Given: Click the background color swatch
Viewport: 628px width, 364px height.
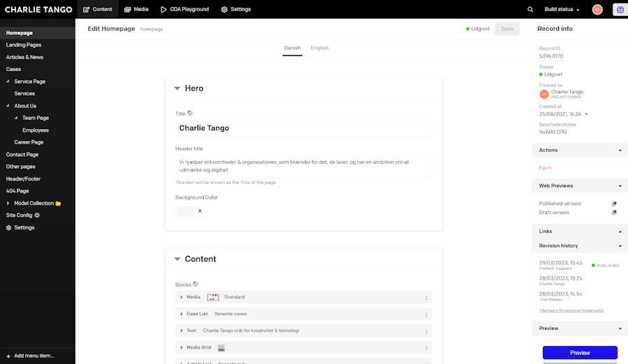Looking at the screenshot, I should 186,211.
